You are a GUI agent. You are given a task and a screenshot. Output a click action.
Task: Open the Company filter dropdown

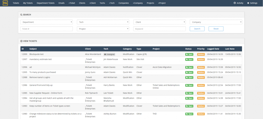(216, 22)
